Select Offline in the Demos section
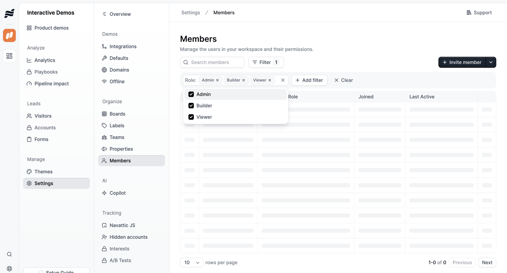Viewport: 507px width, 273px height. pyautogui.click(x=131, y=82)
